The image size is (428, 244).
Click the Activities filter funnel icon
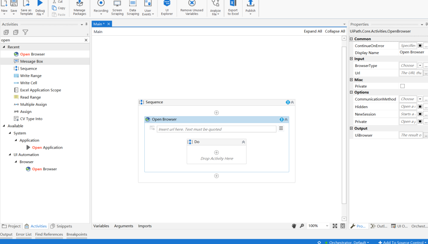25,32
